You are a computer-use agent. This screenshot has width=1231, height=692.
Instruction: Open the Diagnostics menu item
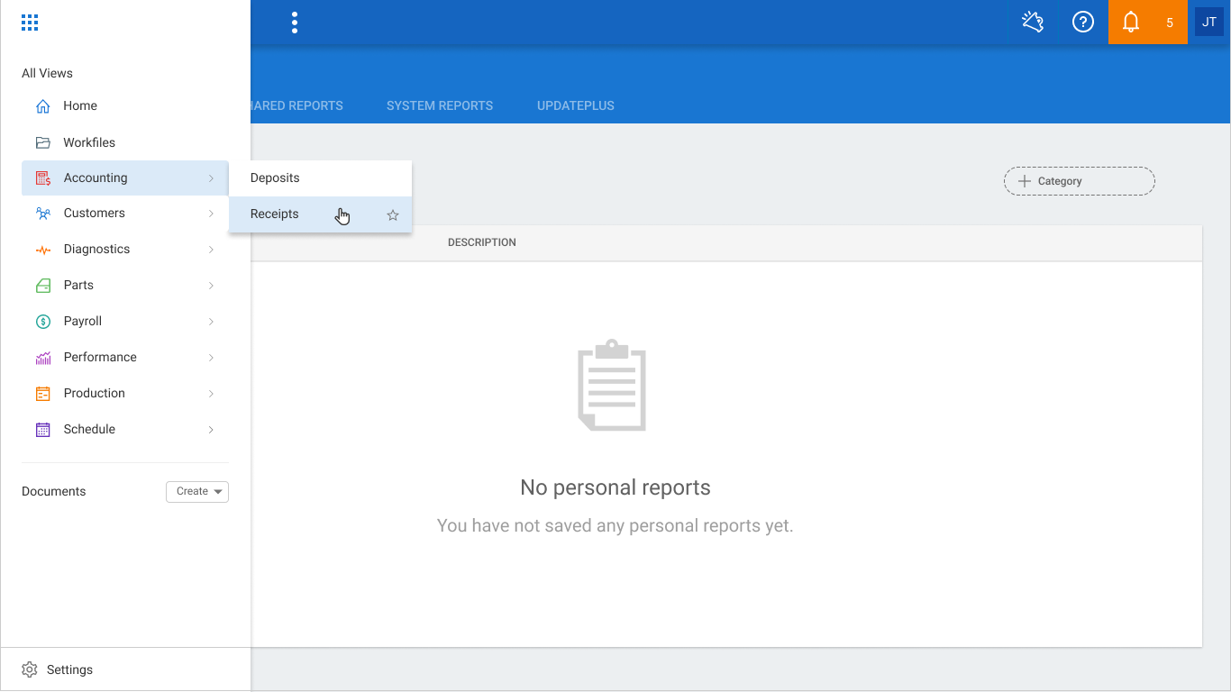click(125, 250)
